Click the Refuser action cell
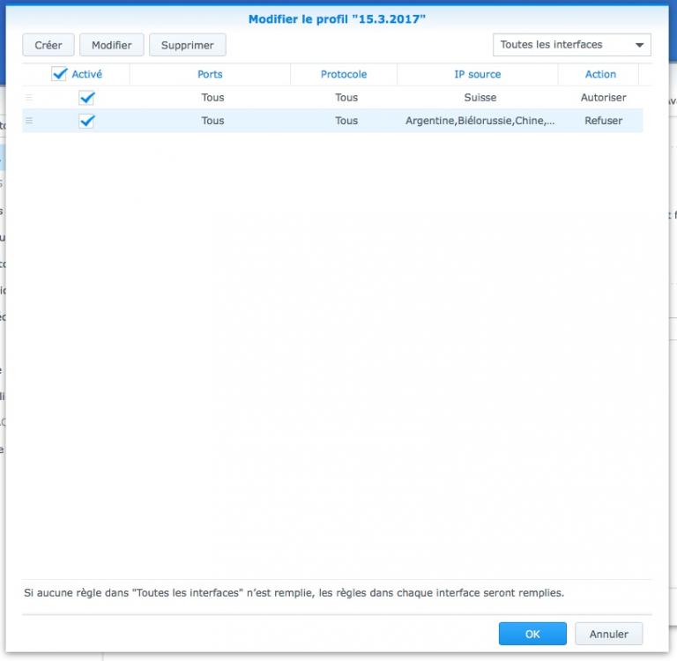677x661 pixels. (x=603, y=121)
